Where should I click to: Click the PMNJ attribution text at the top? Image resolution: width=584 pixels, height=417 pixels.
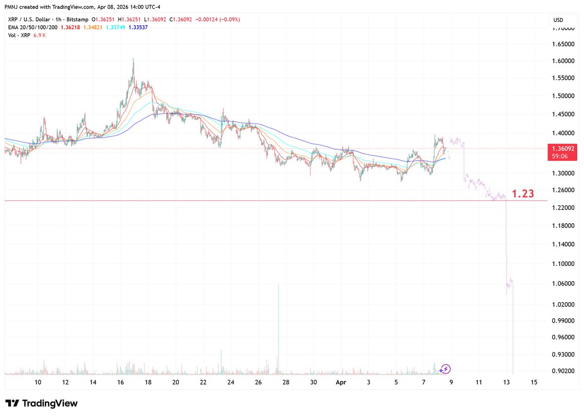(9, 7)
